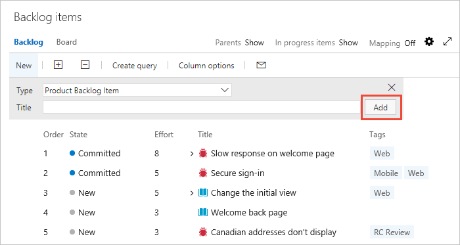This screenshot has height=245, width=460.
Task: Click the Add button
Action: coord(380,108)
